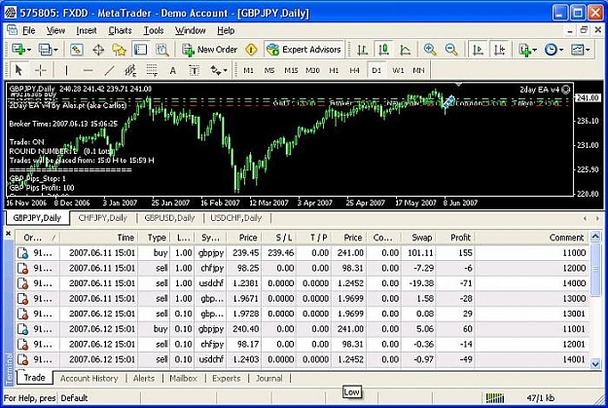Open the Navigator star-folder icon

click(119, 50)
